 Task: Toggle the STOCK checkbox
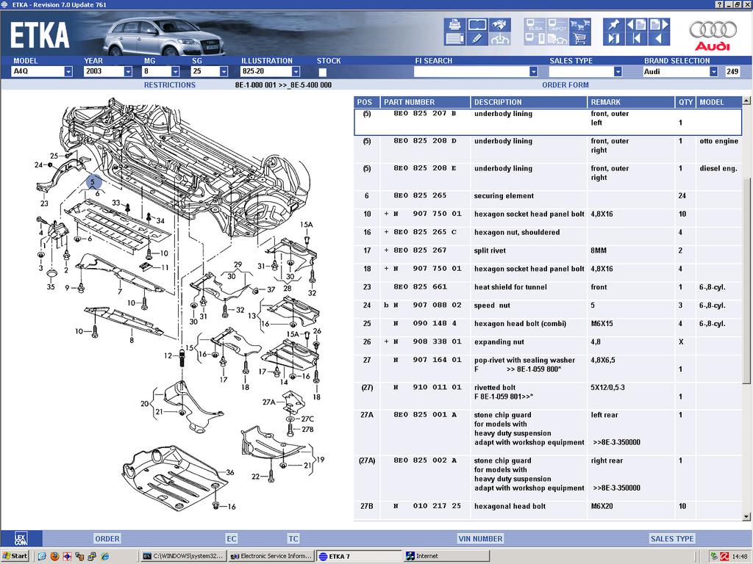pyautogui.click(x=323, y=72)
